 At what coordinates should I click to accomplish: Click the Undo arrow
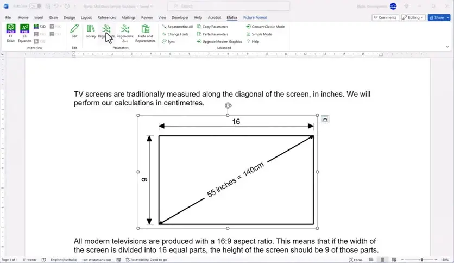pos(56,6)
